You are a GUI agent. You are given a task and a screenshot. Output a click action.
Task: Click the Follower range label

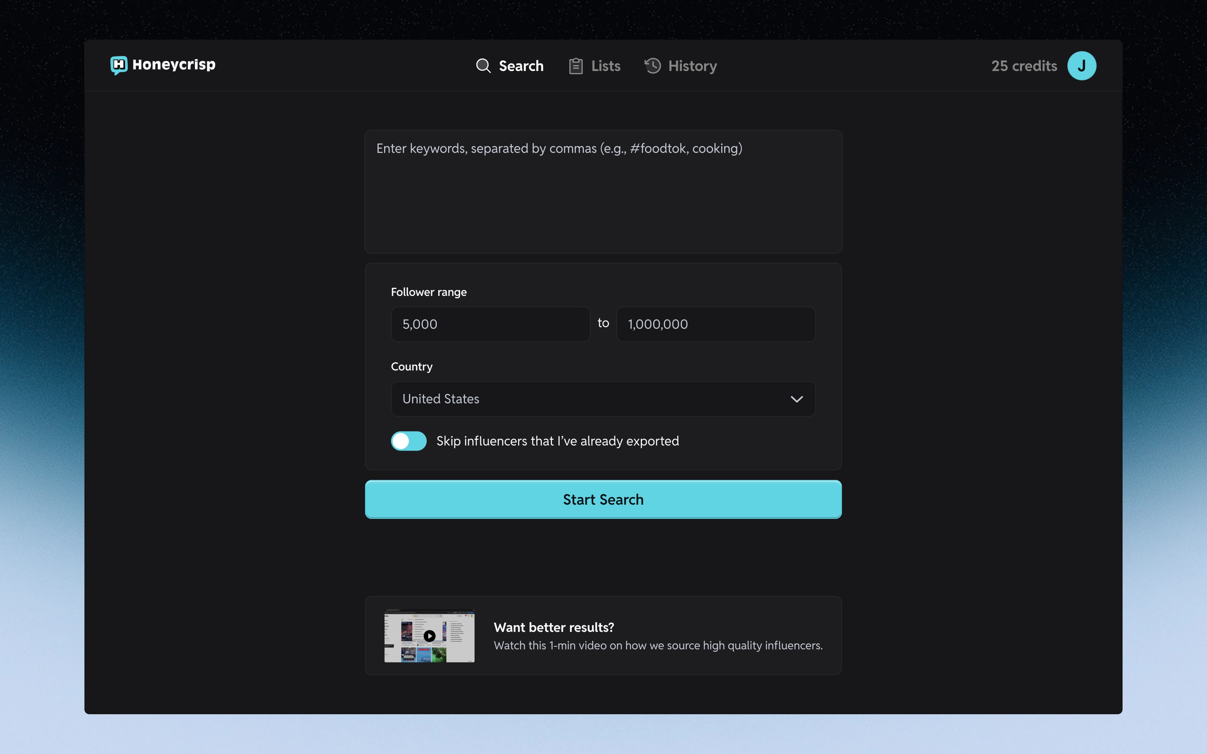428,292
